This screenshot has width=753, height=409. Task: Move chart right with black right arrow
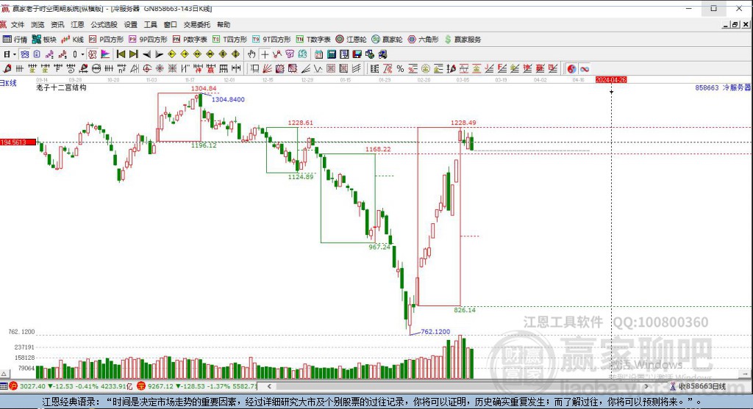coord(160,54)
